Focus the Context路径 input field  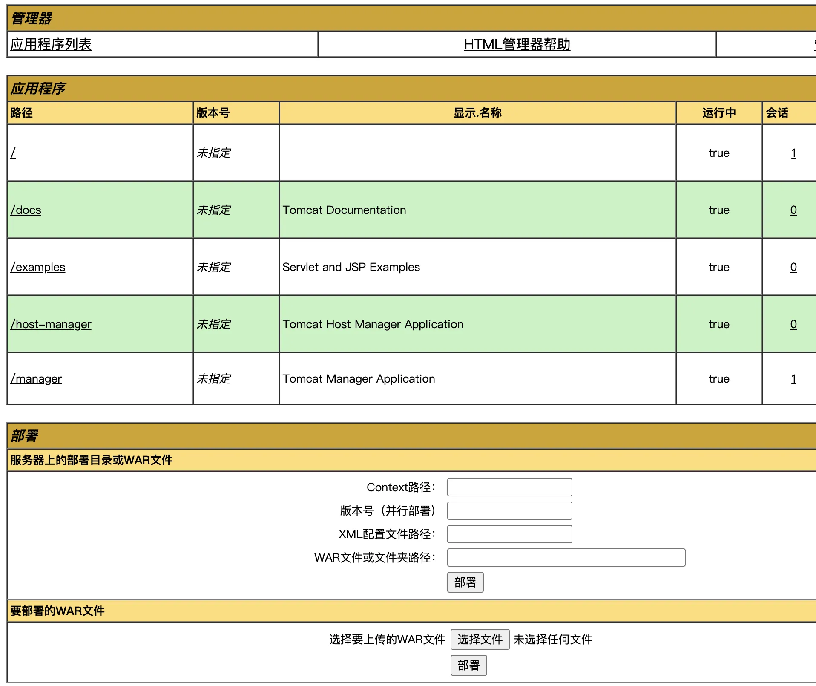(x=509, y=487)
